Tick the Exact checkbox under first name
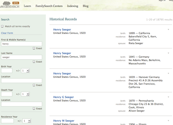This screenshot has height=125, width=173. 34,48
